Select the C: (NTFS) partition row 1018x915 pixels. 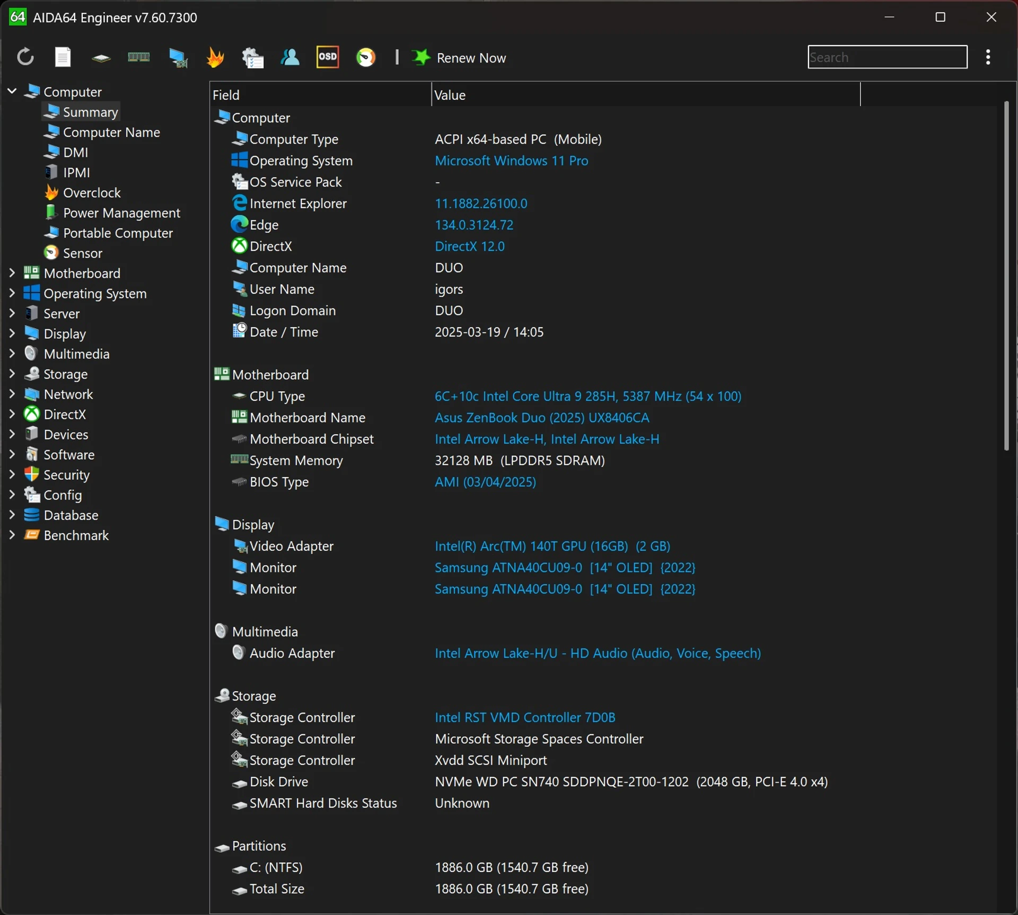click(x=604, y=867)
